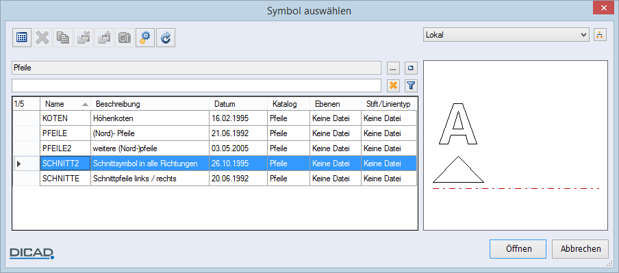This screenshot has height=273, width=619.
Task: Sort by the Name column header
Action: pyautogui.click(x=65, y=104)
